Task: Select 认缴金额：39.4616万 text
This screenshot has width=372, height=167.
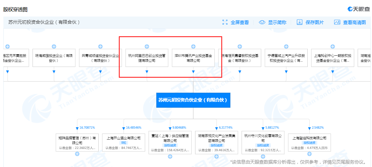Action: pos(217,150)
